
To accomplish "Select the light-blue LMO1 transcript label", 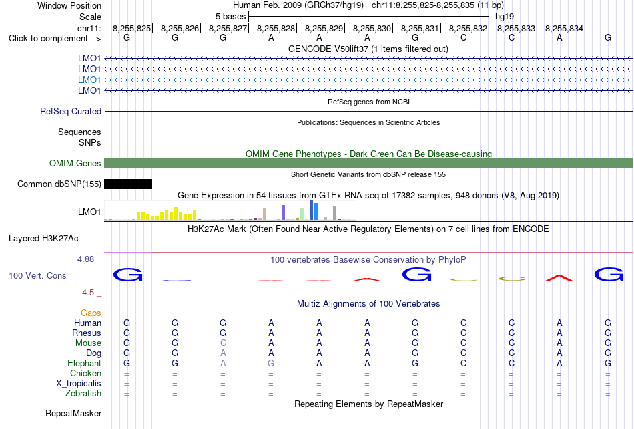I will pyautogui.click(x=89, y=80).
